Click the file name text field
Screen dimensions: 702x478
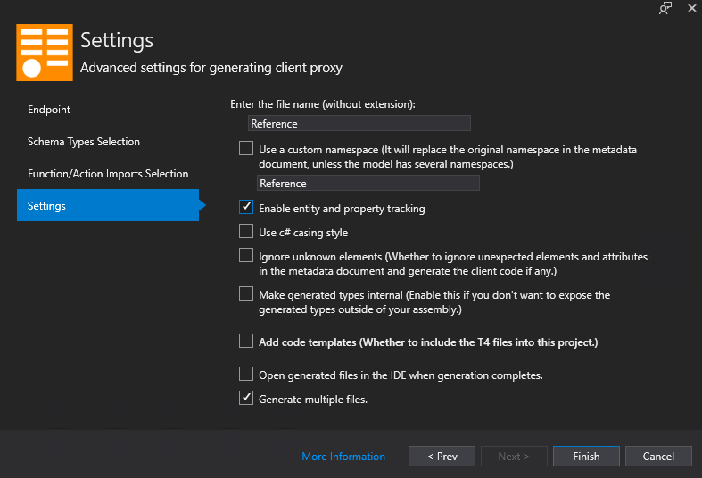point(359,124)
